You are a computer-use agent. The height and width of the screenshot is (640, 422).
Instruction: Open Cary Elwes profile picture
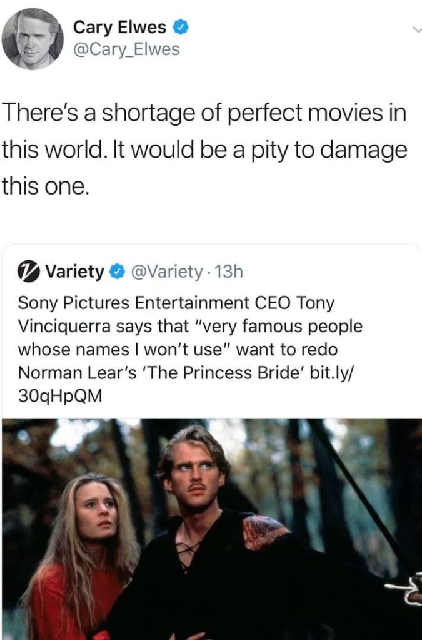[x=33, y=39]
